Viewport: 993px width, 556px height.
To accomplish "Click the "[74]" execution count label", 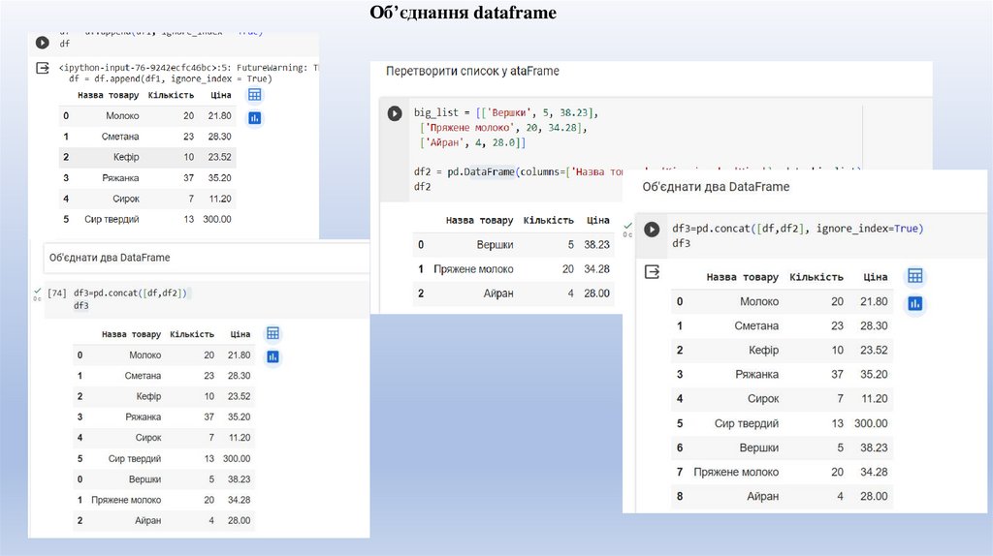I will tap(57, 293).
